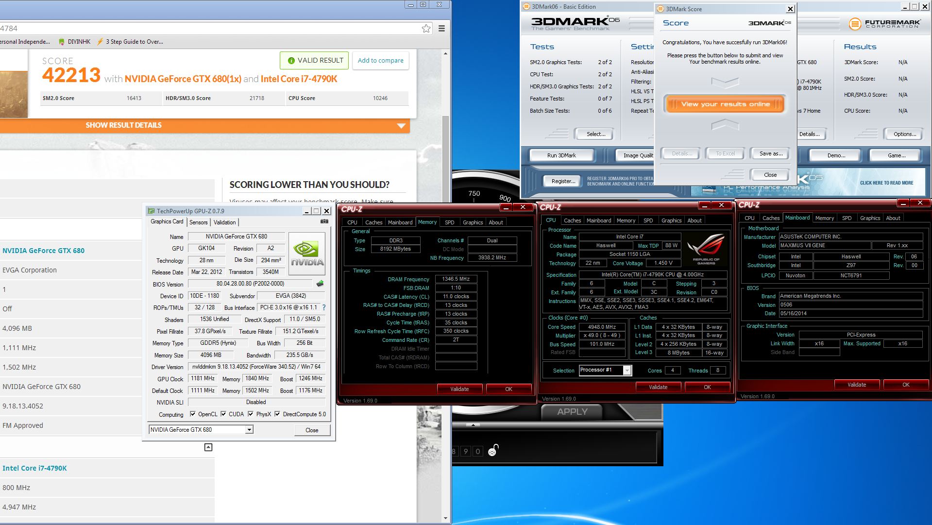932x525 pixels.
Task: Click the browser scrollbar up arrow
Action: click(446, 54)
